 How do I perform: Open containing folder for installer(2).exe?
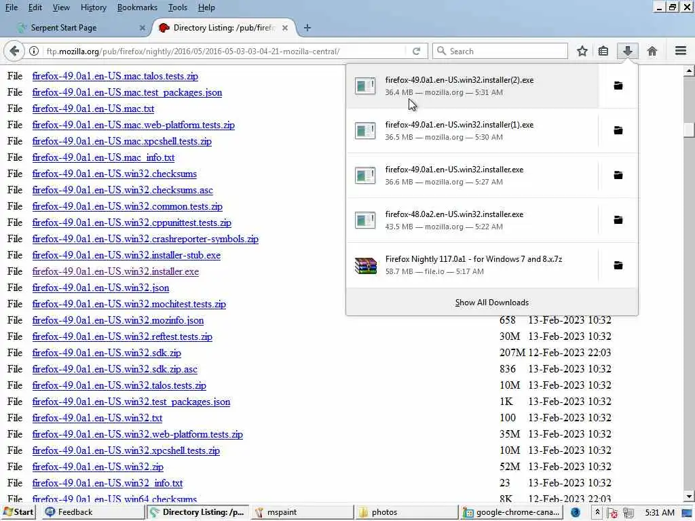(x=618, y=85)
